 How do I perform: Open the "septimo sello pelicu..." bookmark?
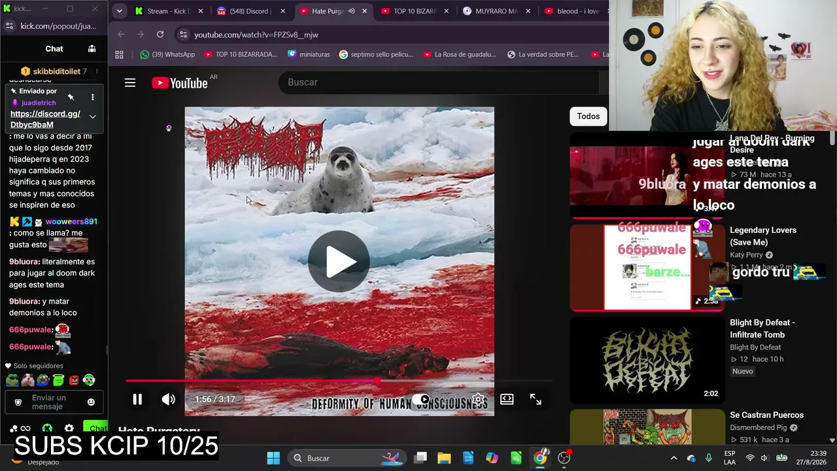376,54
